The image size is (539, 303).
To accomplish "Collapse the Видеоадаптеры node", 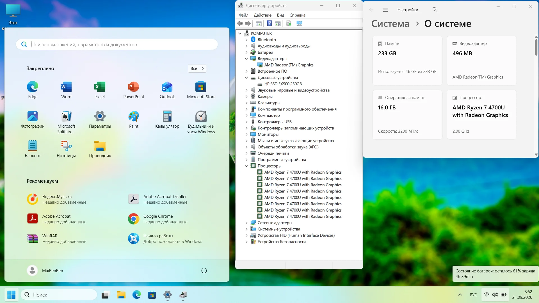I will click(246, 59).
